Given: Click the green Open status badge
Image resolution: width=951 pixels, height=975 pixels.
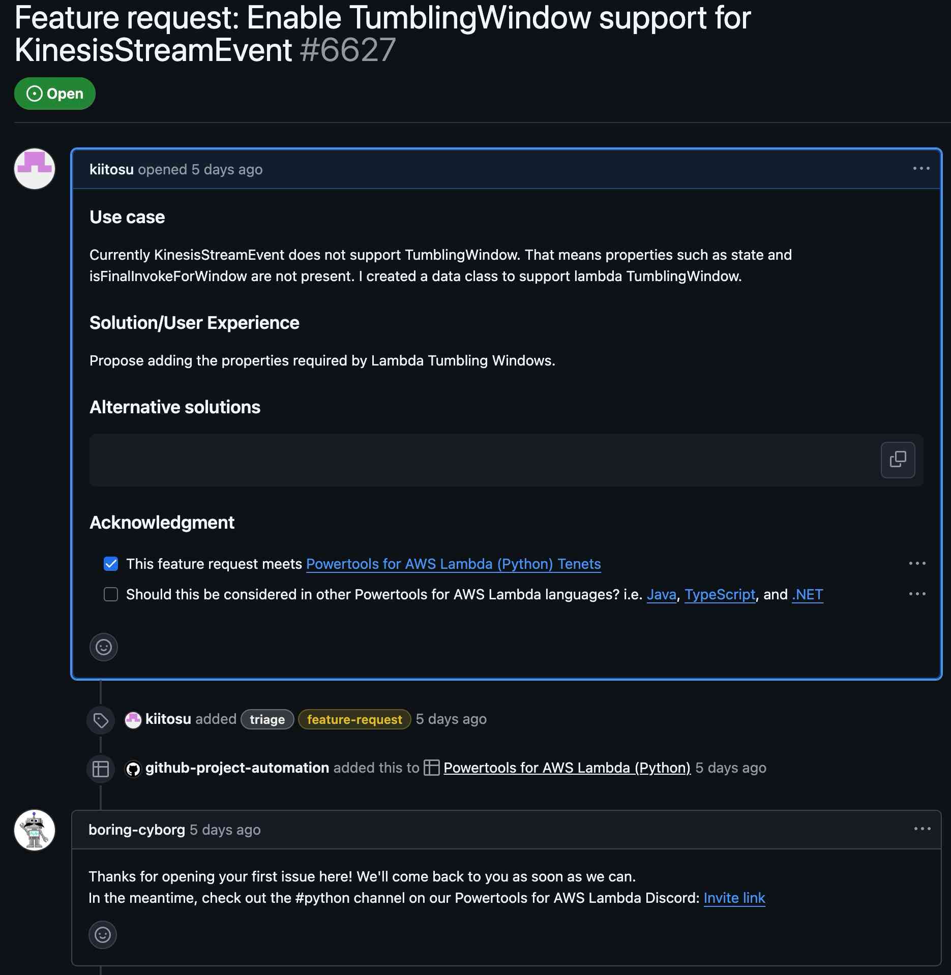Looking at the screenshot, I should click(x=55, y=94).
